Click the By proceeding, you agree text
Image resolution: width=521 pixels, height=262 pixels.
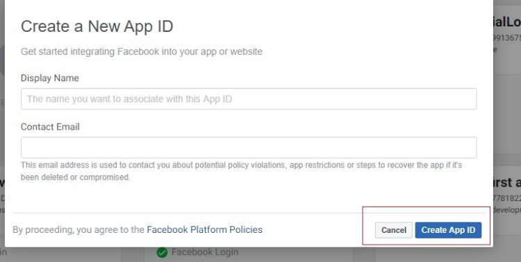click(78, 229)
